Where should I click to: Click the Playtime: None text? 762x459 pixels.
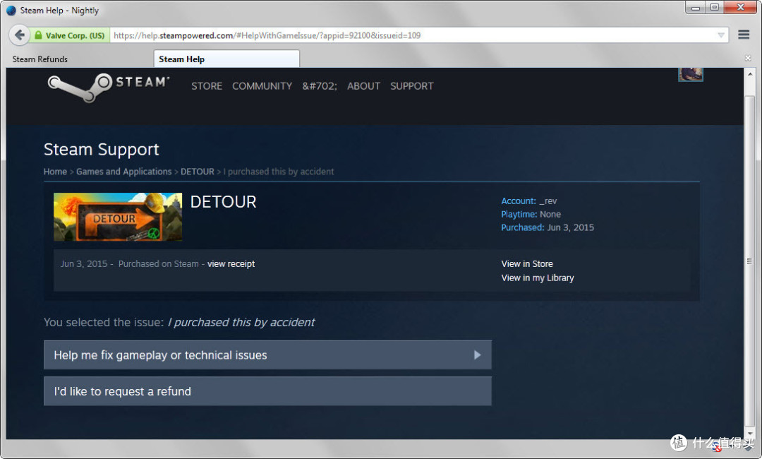[x=531, y=215]
